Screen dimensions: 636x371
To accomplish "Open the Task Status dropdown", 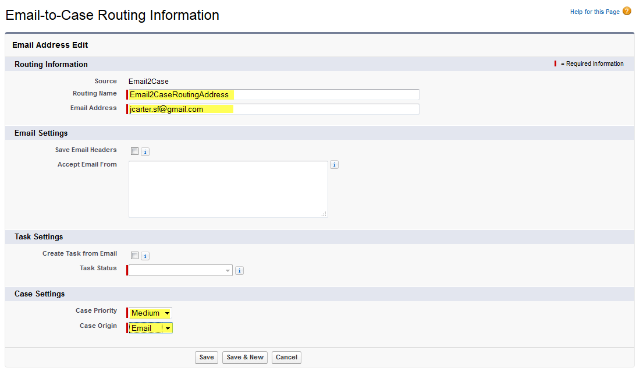I will (180, 270).
